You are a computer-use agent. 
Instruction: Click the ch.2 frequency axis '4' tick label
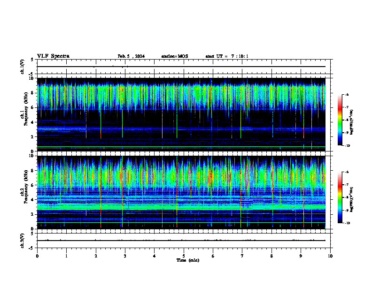pyautogui.click(x=32, y=200)
